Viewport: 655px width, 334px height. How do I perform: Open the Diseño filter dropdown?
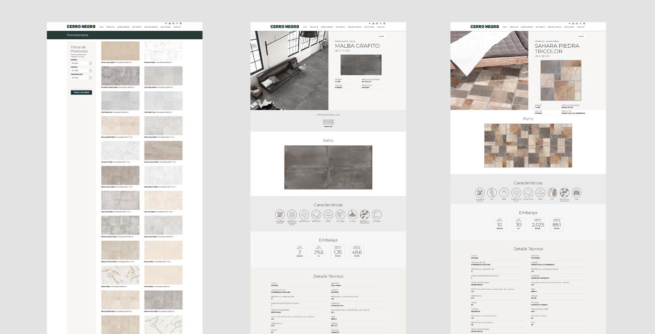click(x=82, y=63)
